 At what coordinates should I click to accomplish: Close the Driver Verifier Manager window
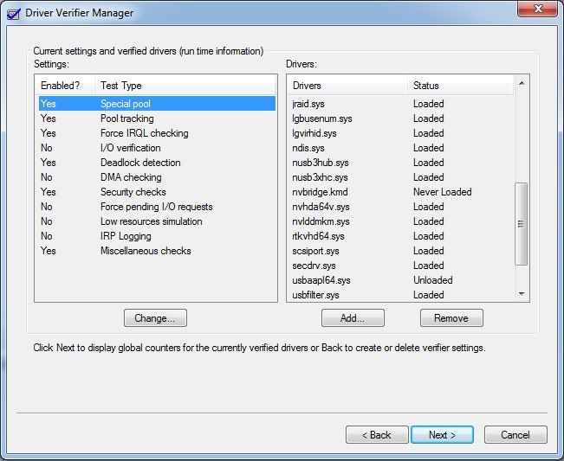click(x=537, y=9)
